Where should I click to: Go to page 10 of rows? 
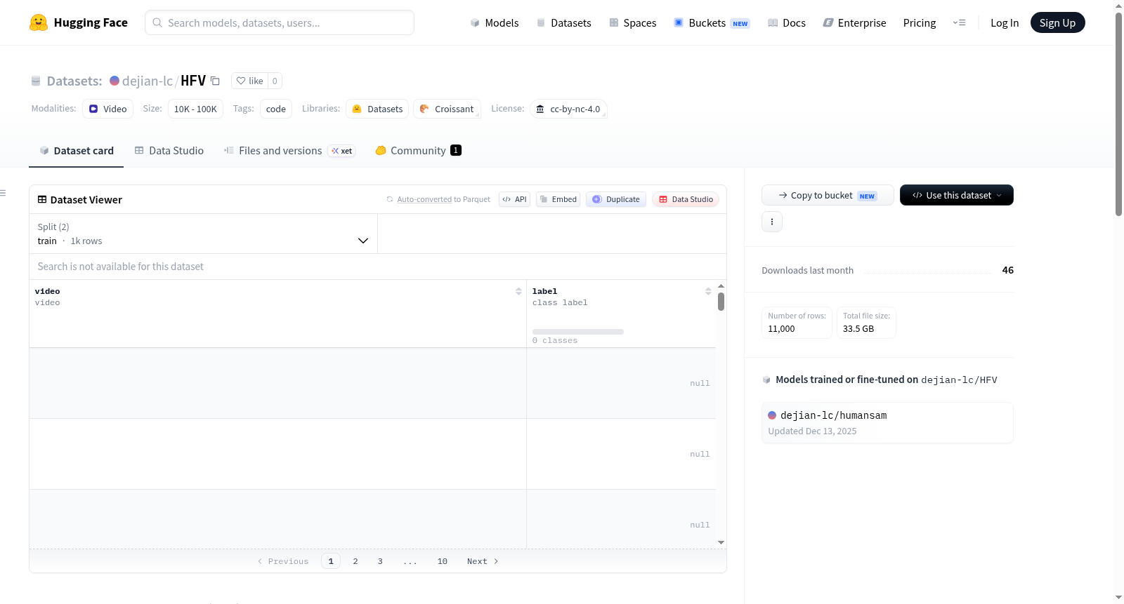(443, 561)
